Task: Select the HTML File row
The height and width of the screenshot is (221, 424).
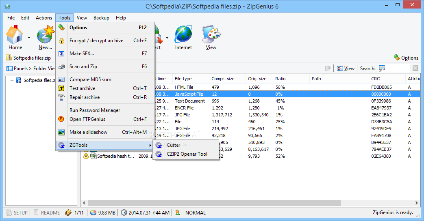Action: coord(287,87)
